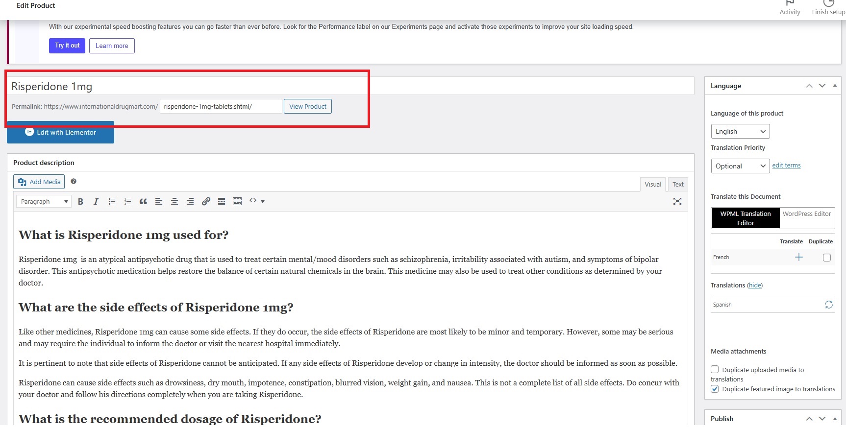The image size is (846, 427).
Task: Click the Try it out button
Action: point(67,46)
